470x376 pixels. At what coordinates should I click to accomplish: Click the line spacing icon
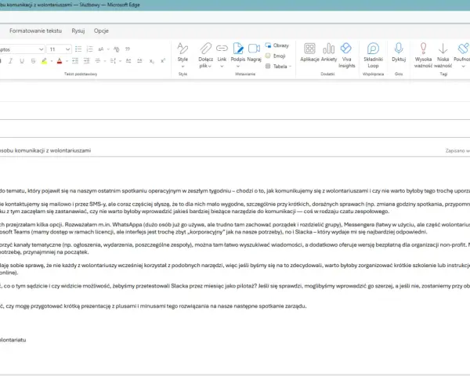pos(113,61)
